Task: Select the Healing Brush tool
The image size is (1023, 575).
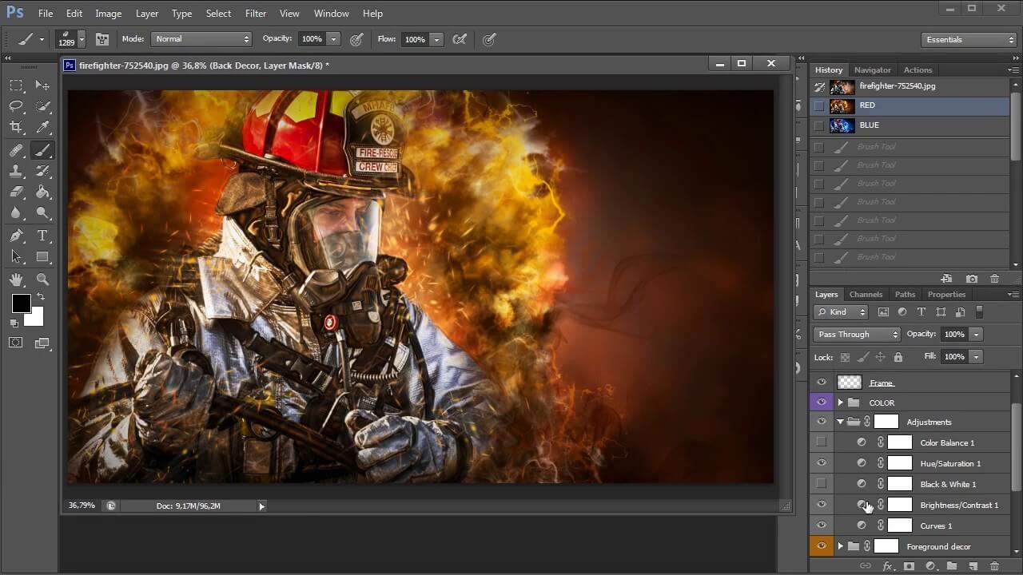Action: pyautogui.click(x=16, y=150)
